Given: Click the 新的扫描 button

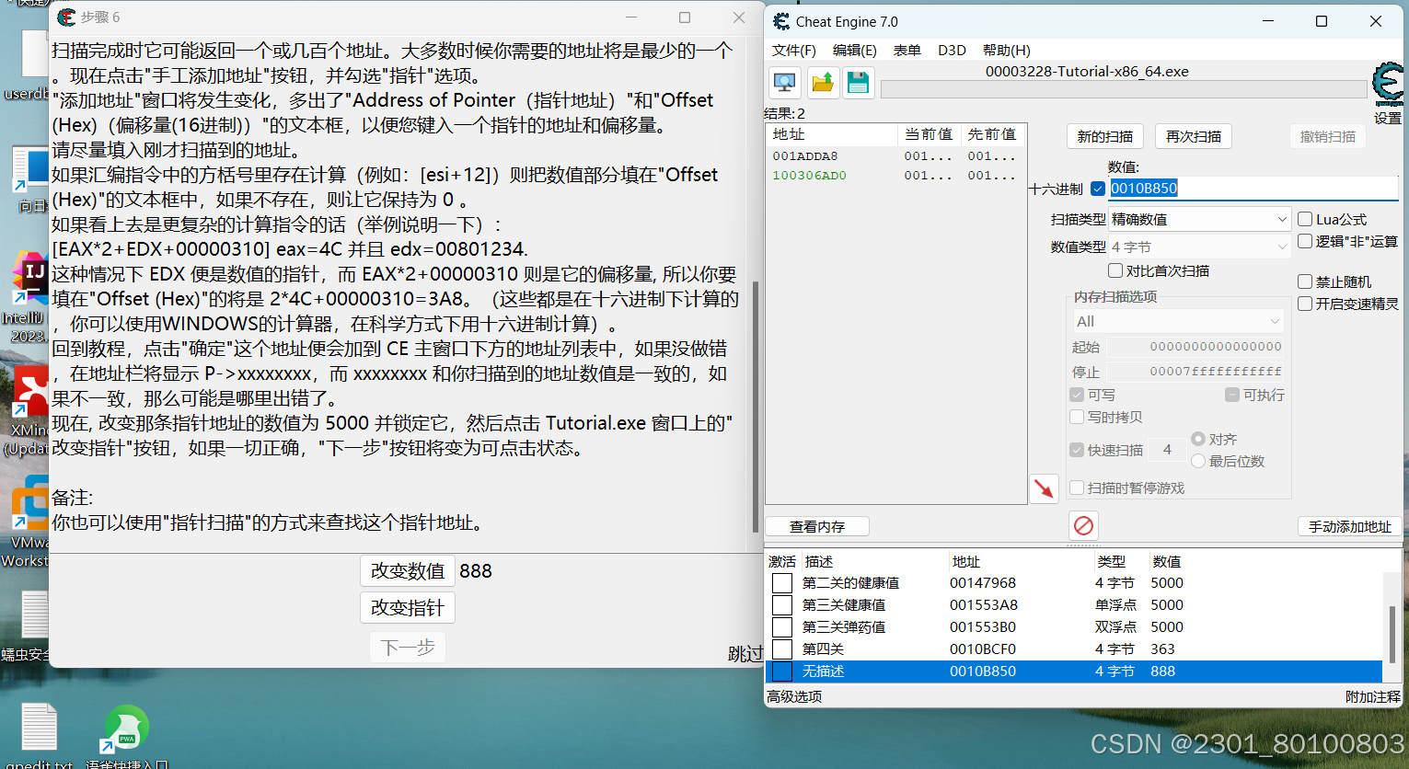Looking at the screenshot, I should click(x=1105, y=136).
